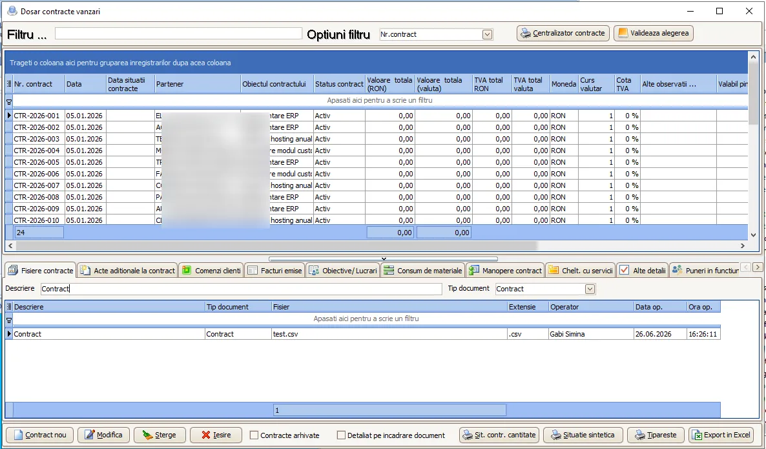Enable Detaliat pe incadrare document checkbox

click(342, 435)
